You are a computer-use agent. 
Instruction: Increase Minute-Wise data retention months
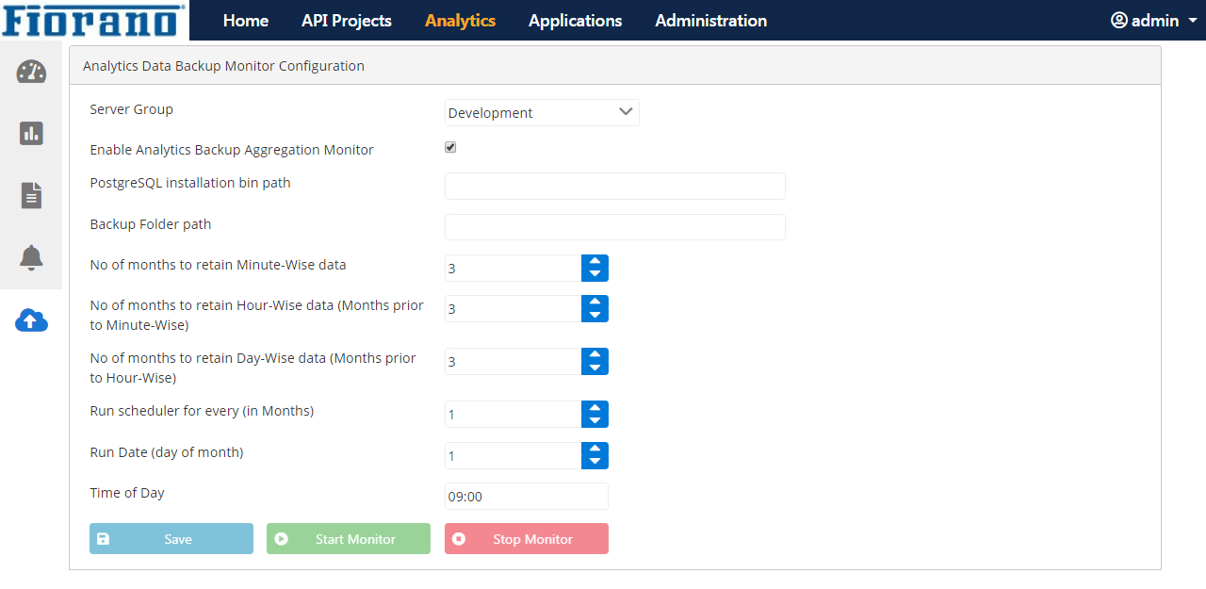click(595, 262)
